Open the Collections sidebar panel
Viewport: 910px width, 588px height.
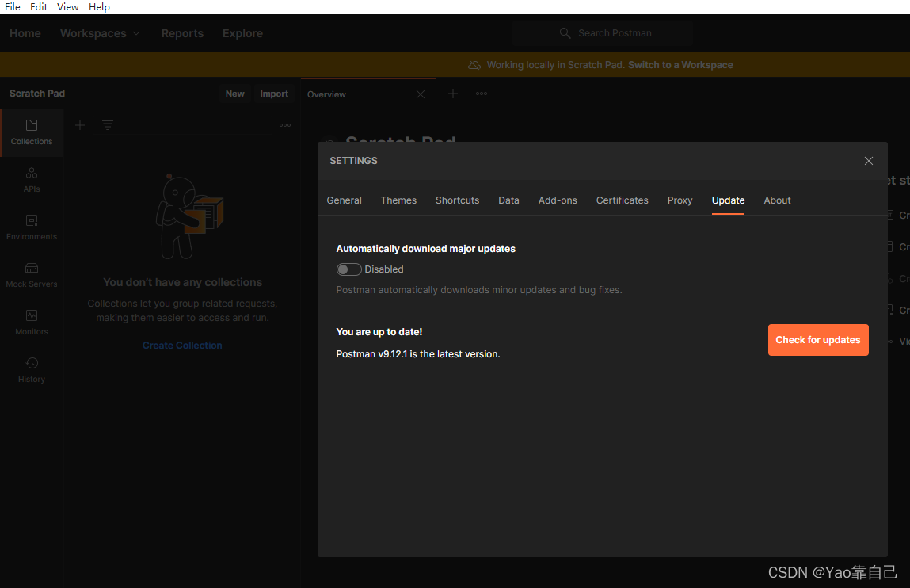[32, 133]
